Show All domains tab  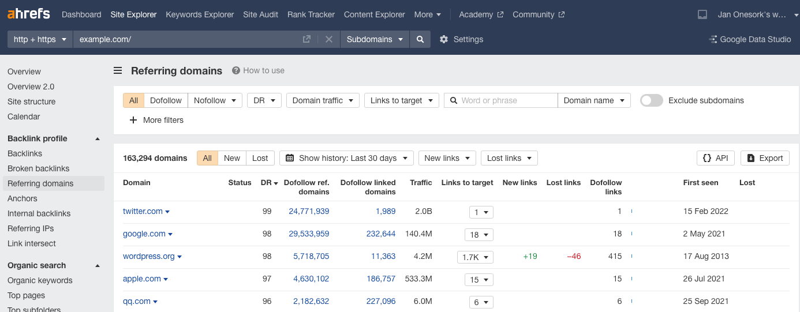coord(207,158)
